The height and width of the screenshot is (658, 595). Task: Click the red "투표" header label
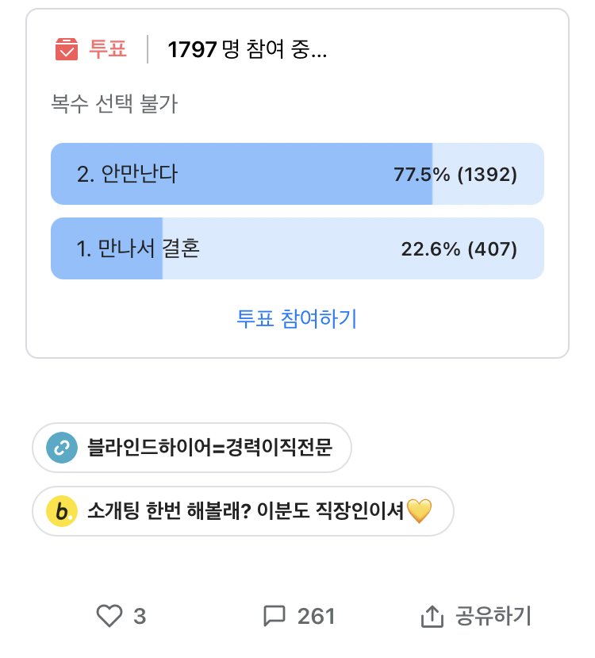108,49
